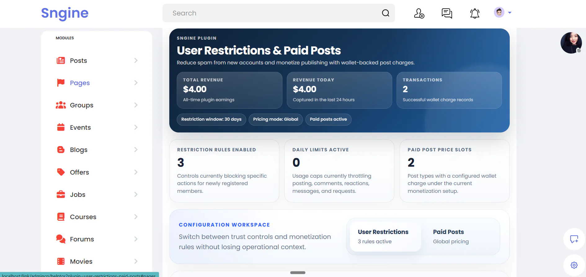This screenshot has height=277, width=586.
Task: Expand the Offers menu chevron
Action: (136, 172)
